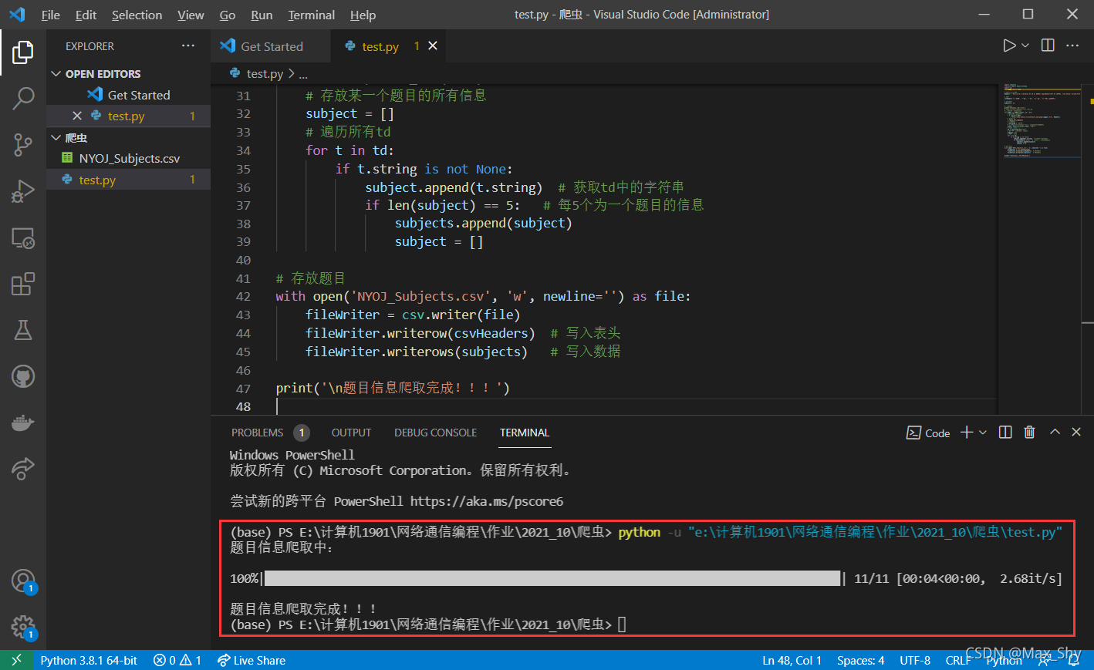Open the Remote Explorer view
Screen dimensions: 1094x670
pyautogui.click(x=23, y=238)
